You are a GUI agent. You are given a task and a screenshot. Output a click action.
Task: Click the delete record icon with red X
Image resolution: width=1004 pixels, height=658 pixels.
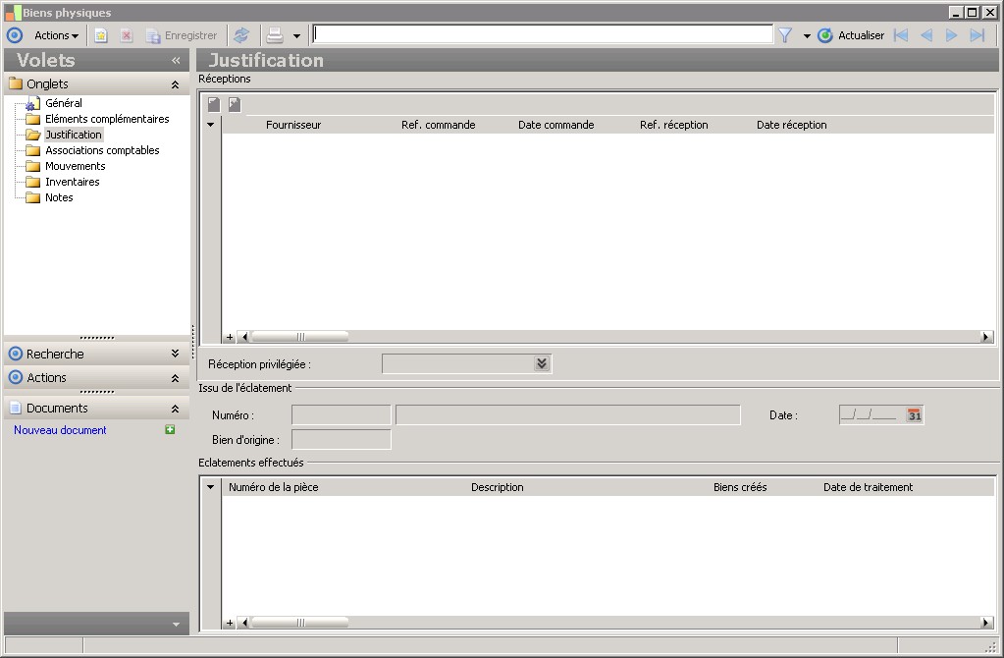click(x=127, y=35)
